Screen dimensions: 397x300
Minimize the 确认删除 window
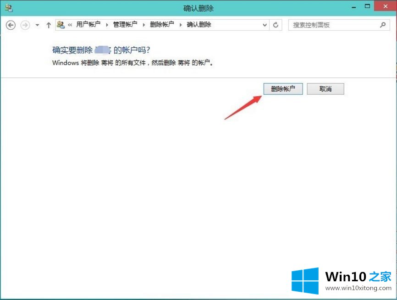tap(354, 7)
